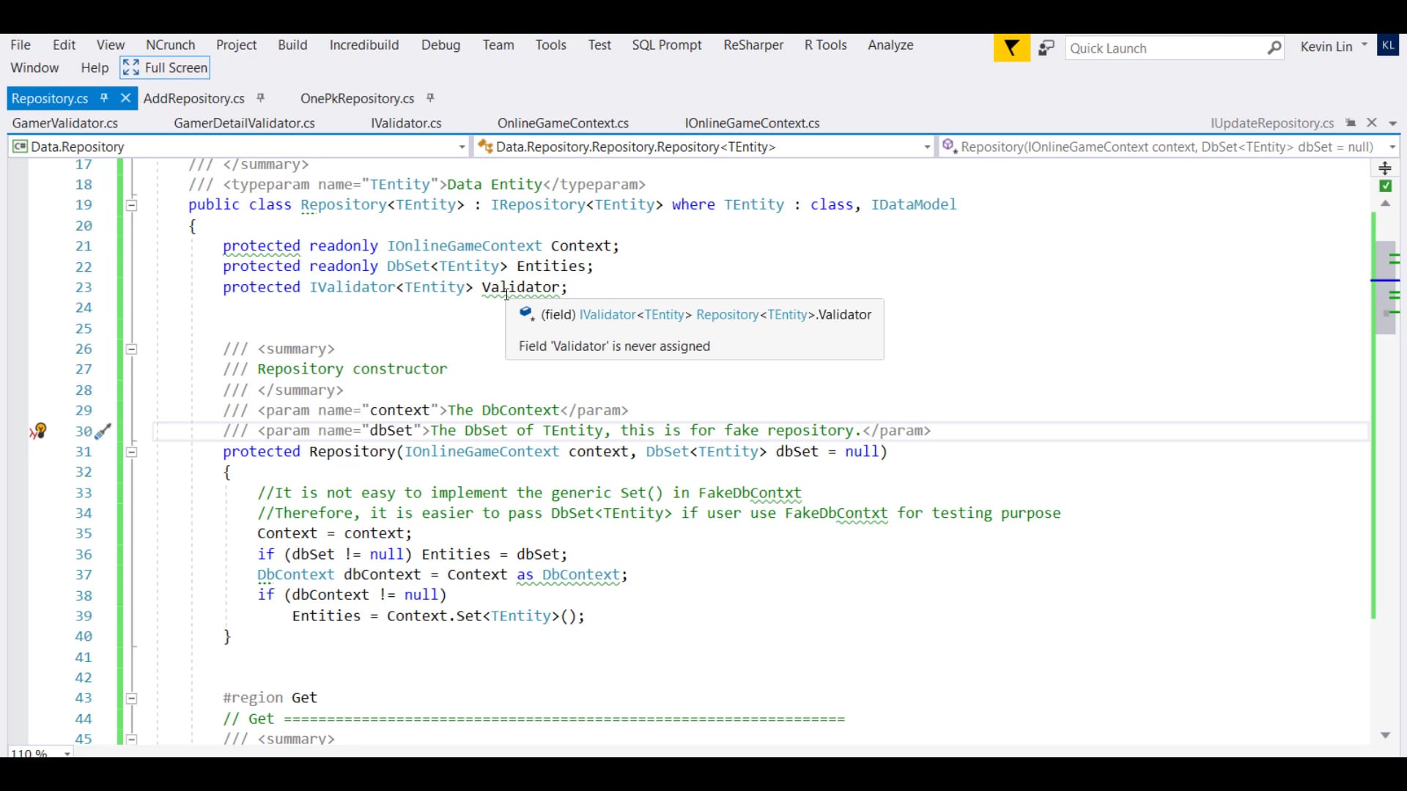Toggle pin on the Repository.cs tab
The width and height of the screenshot is (1407, 791).
click(104, 98)
